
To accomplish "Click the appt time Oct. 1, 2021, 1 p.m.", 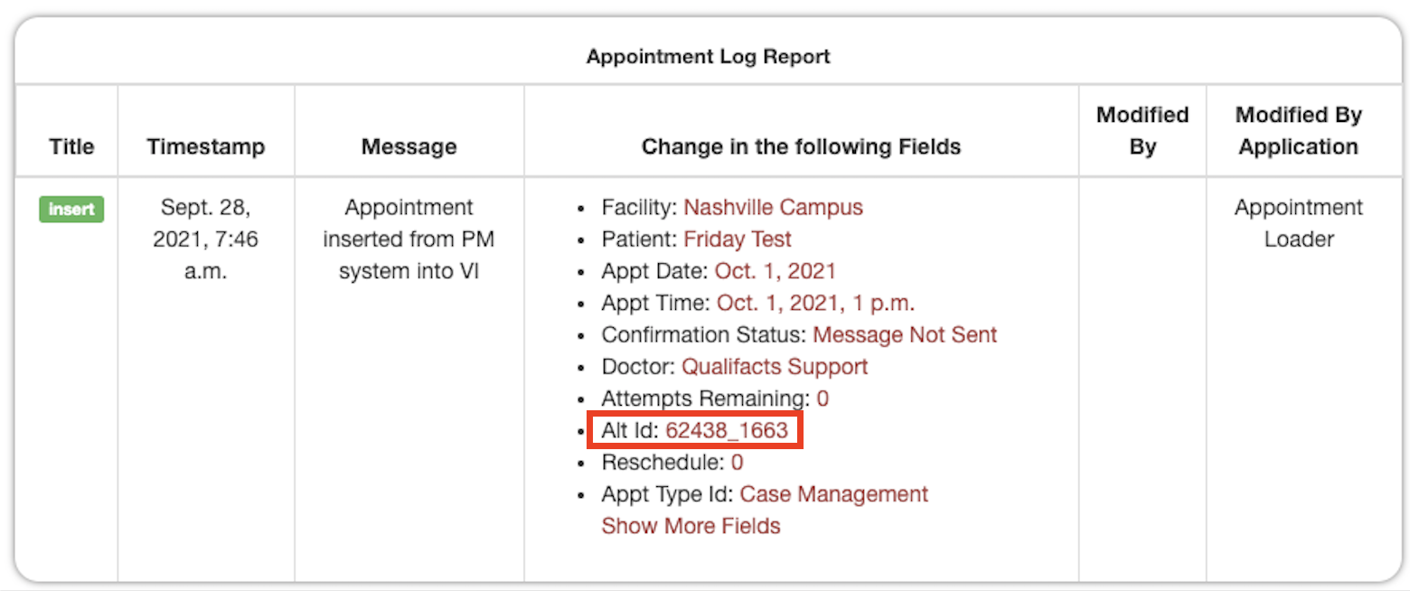I will point(815,303).
